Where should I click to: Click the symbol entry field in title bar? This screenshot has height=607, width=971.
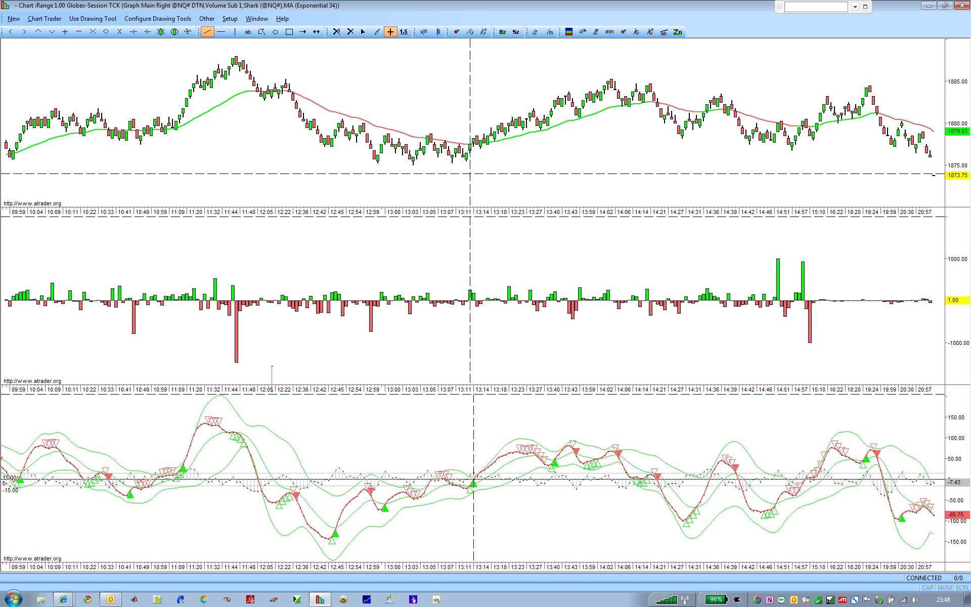pyautogui.click(x=816, y=7)
